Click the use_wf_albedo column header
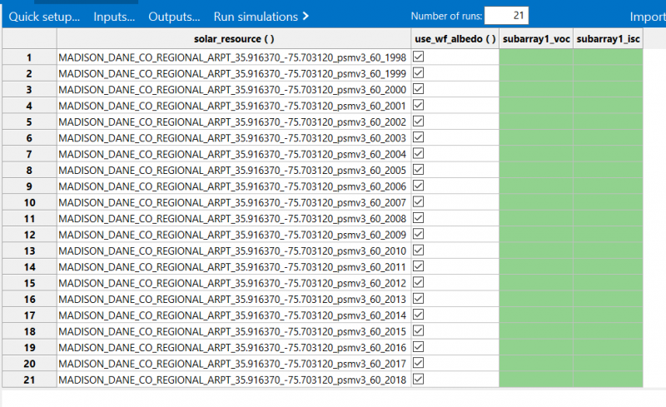Screen dimensions: 666x407 (455, 39)
